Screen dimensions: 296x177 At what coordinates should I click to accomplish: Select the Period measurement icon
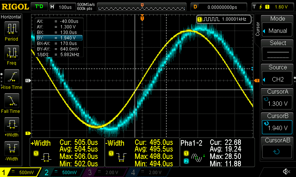coord(11,31)
